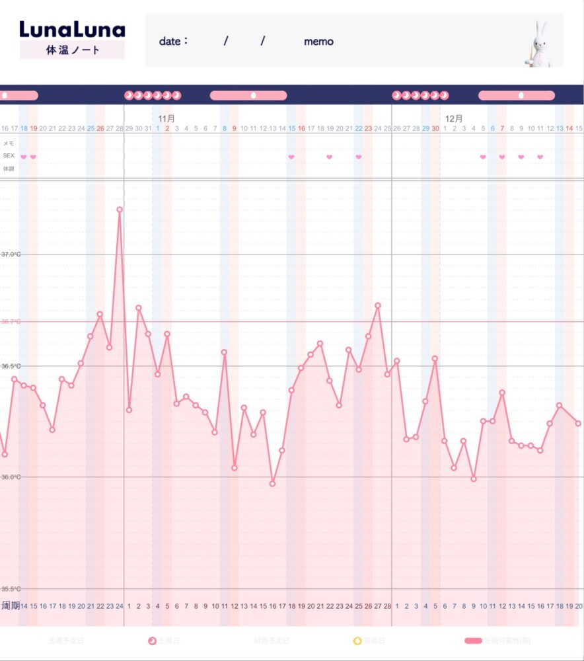Click the first period moon icon before 11月

pyautogui.click(x=129, y=95)
